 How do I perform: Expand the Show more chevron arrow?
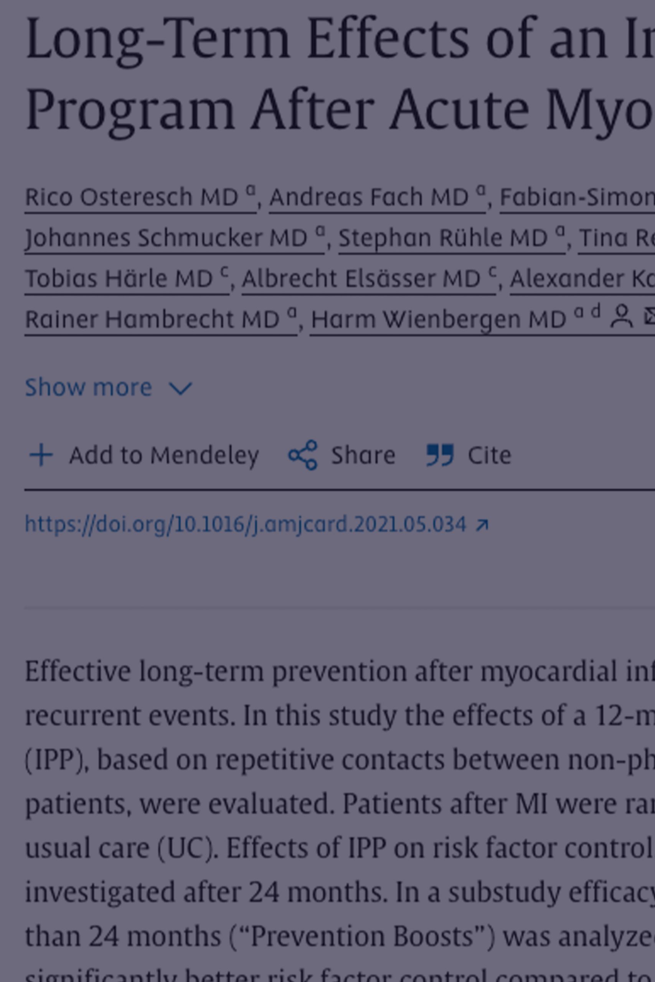[180, 388]
